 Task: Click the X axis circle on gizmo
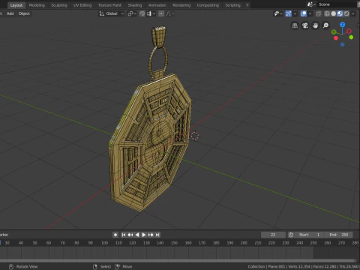pos(349,31)
